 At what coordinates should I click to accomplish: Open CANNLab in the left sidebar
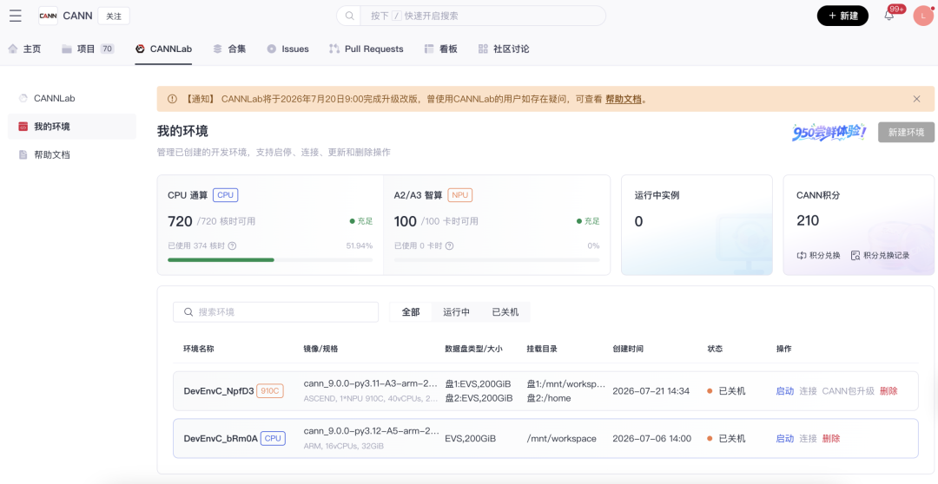pos(72,99)
